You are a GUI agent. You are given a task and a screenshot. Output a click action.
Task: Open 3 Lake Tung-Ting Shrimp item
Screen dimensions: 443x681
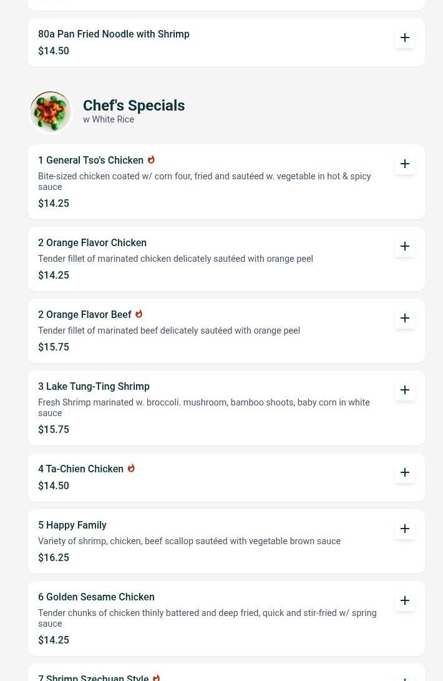[94, 387]
